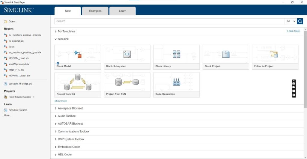Click the folder icon beside Open

point(6,22)
